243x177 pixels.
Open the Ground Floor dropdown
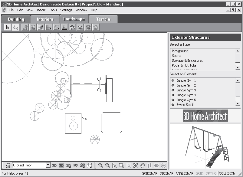(x=48, y=165)
